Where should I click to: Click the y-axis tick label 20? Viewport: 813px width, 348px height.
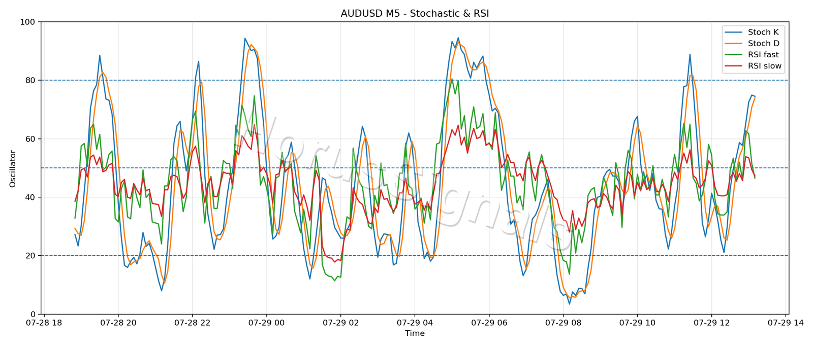click(30, 256)
